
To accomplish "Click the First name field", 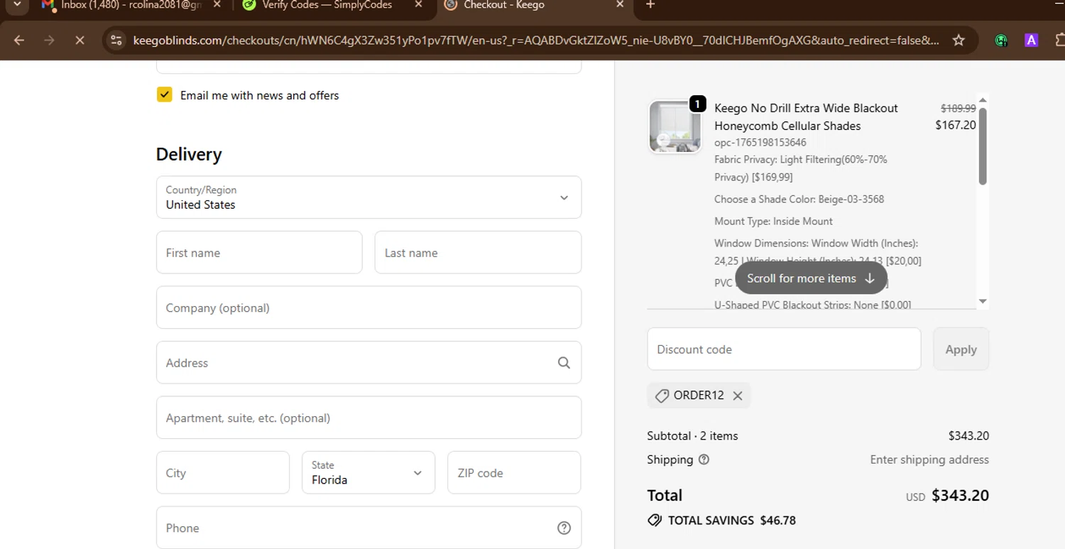I will [259, 252].
